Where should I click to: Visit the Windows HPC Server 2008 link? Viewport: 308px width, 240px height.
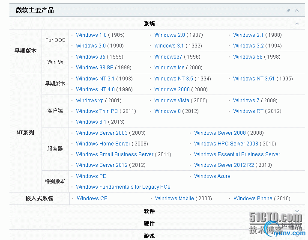pyautogui.click(x=226, y=144)
